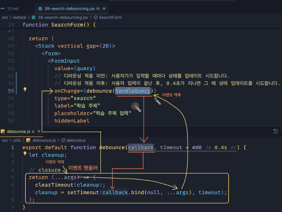Click the debounce symbol cube icon
This screenshot has height=212, width=282.
point(63,140)
